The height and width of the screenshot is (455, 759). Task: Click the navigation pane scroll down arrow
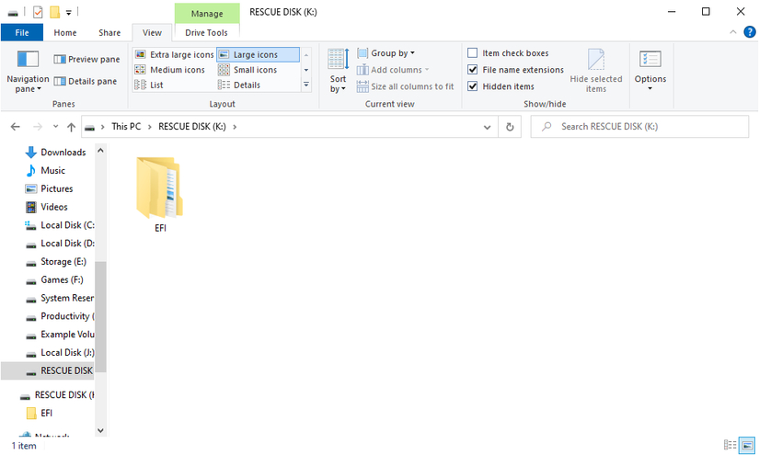coord(100,430)
